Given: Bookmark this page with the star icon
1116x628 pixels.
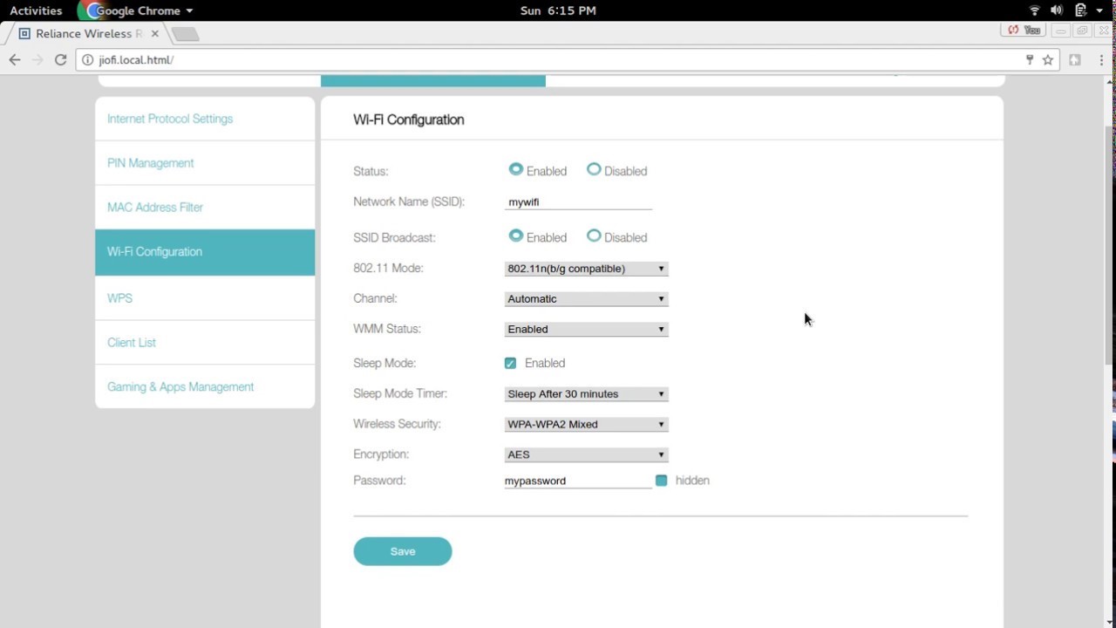Looking at the screenshot, I should tap(1048, 60).
